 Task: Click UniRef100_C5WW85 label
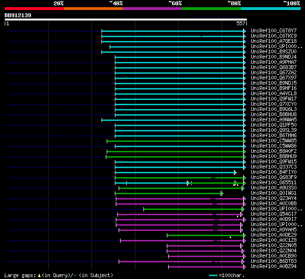[274, 141]
